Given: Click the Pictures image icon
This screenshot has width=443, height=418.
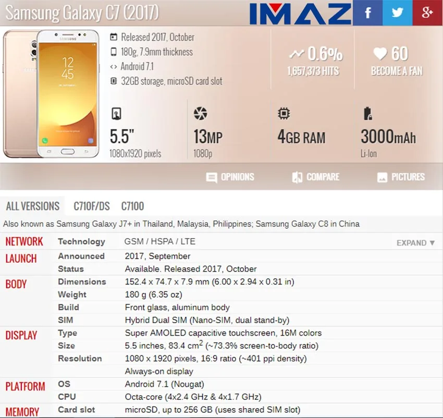Looking at the screenshot, I should (382, 178).
